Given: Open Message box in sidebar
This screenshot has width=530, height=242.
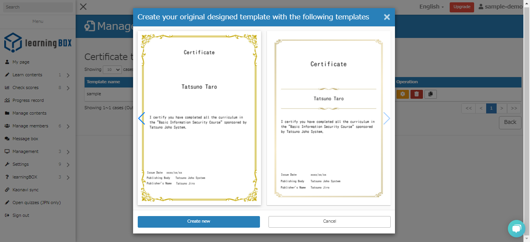Looking at the screenshot, I should (25, 139).
